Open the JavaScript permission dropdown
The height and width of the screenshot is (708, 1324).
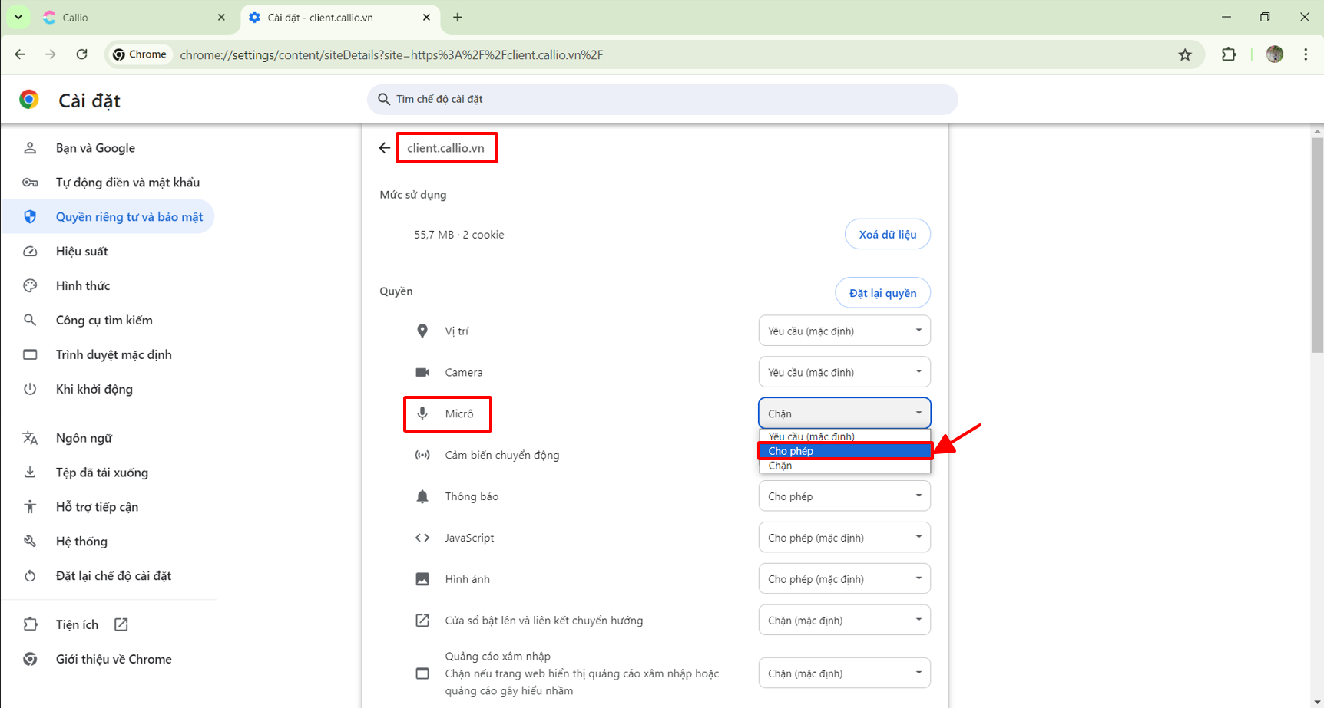845,538
